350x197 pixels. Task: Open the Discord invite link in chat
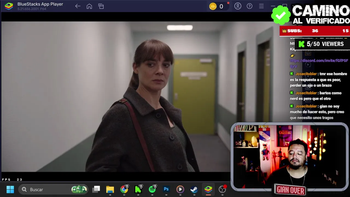click(319, 63)
